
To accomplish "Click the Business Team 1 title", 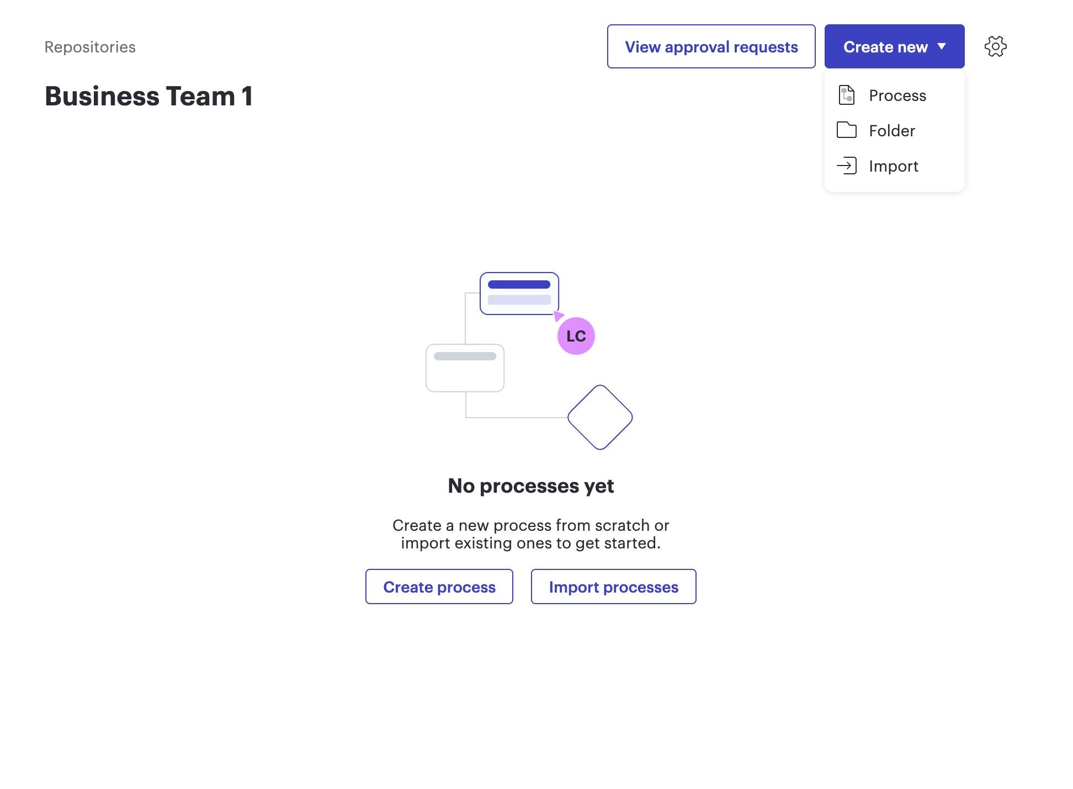I will pos(149,97).
